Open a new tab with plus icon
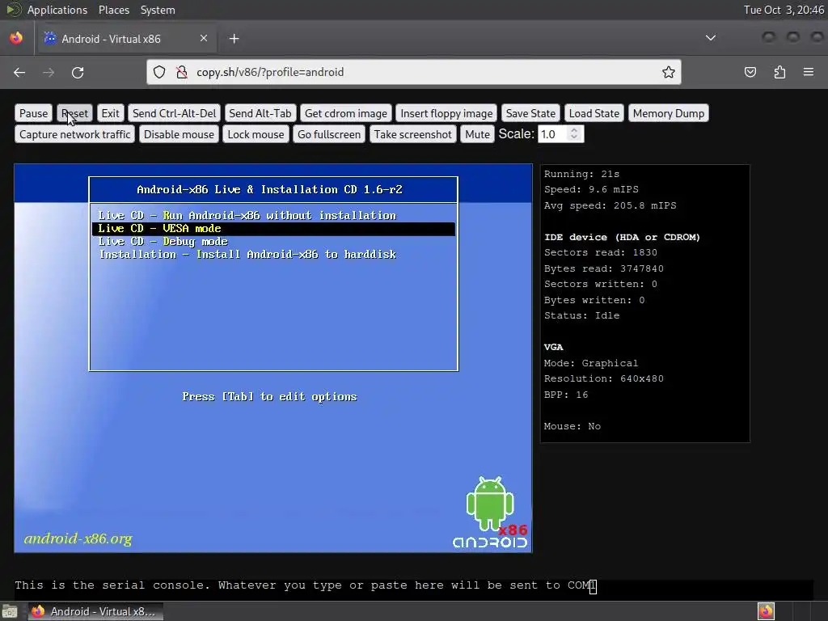Image resolution: width=828 pixels, height=621 pixels. (234, 39)
